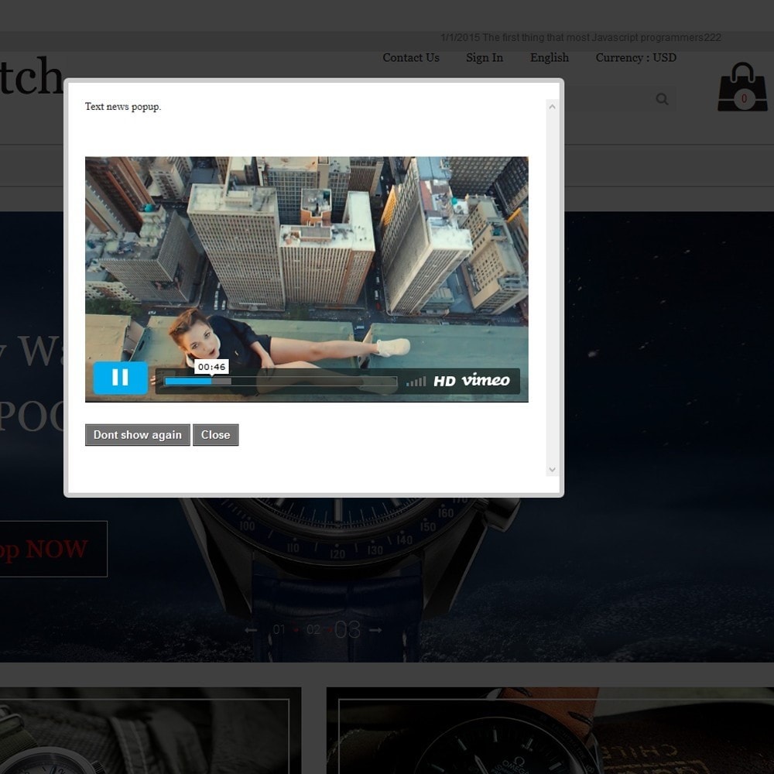Screen dimensions: 774x774
Task: Go to previous slide arrow
Action: (251, 630)
